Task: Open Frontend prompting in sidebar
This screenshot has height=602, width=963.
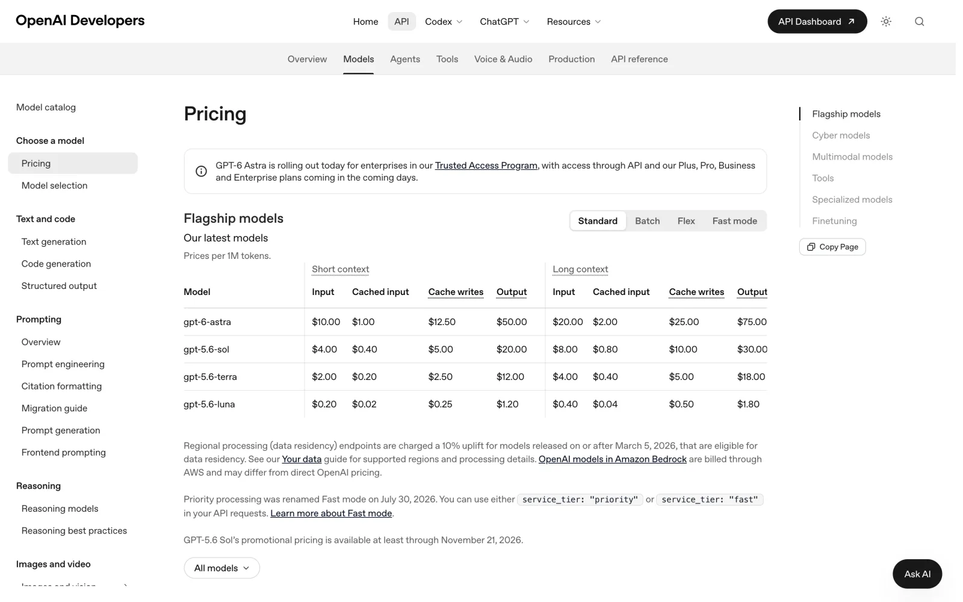Action: [63, 453]
